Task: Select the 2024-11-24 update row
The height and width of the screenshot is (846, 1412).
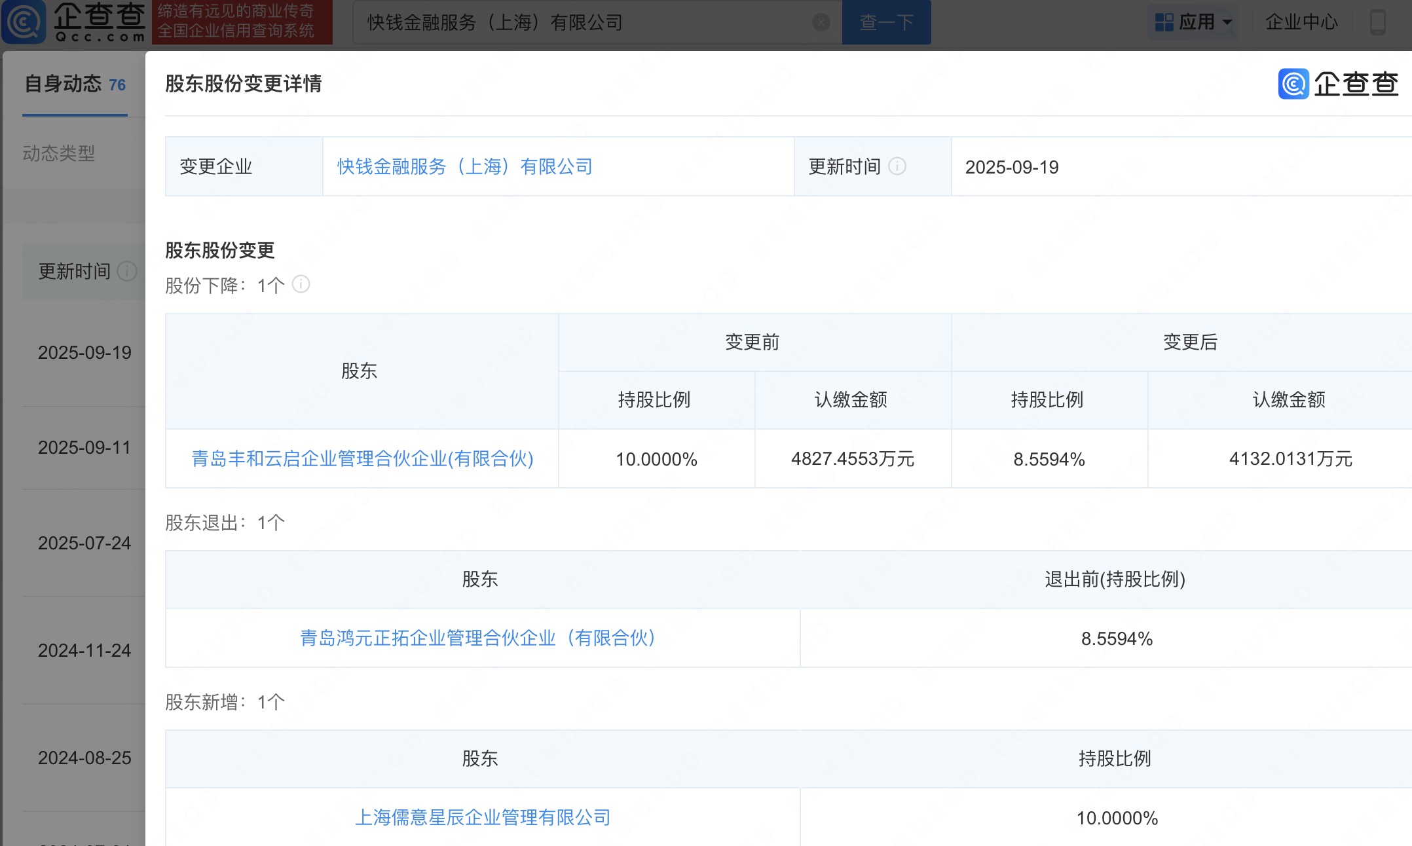Action: (x=84, y=650)
